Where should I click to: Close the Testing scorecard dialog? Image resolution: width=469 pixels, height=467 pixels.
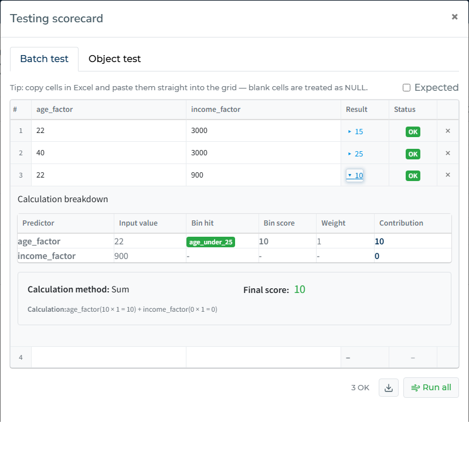[x=454, y=17]
